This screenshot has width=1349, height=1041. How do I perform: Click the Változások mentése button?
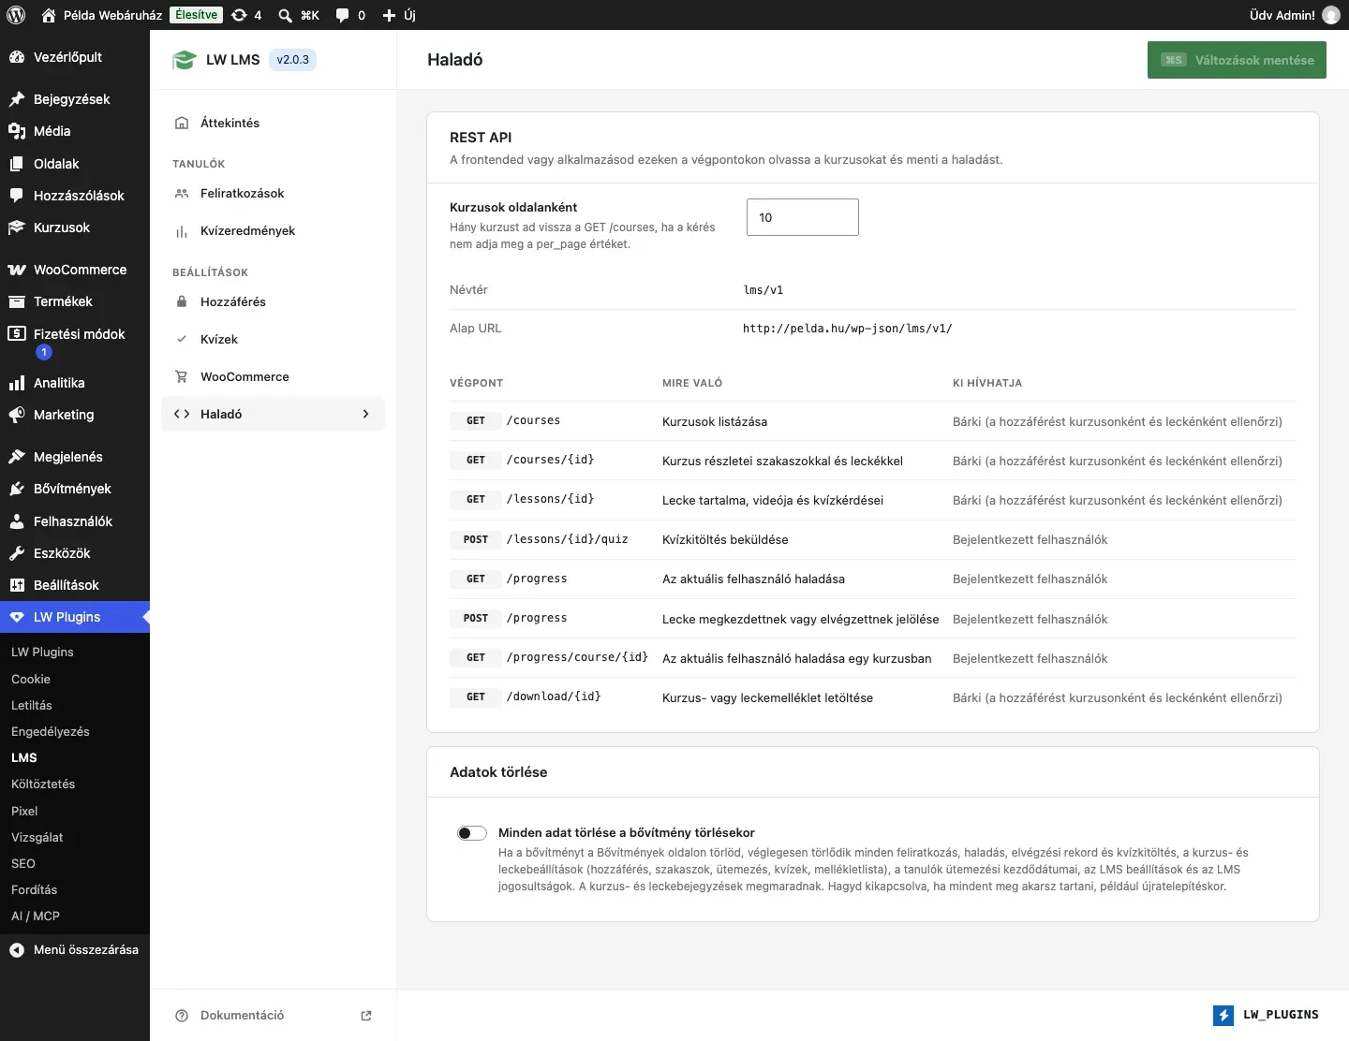(1237, 60)
